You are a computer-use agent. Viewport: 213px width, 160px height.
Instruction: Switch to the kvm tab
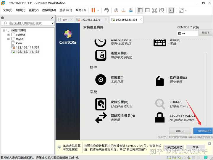coord(65,20)
